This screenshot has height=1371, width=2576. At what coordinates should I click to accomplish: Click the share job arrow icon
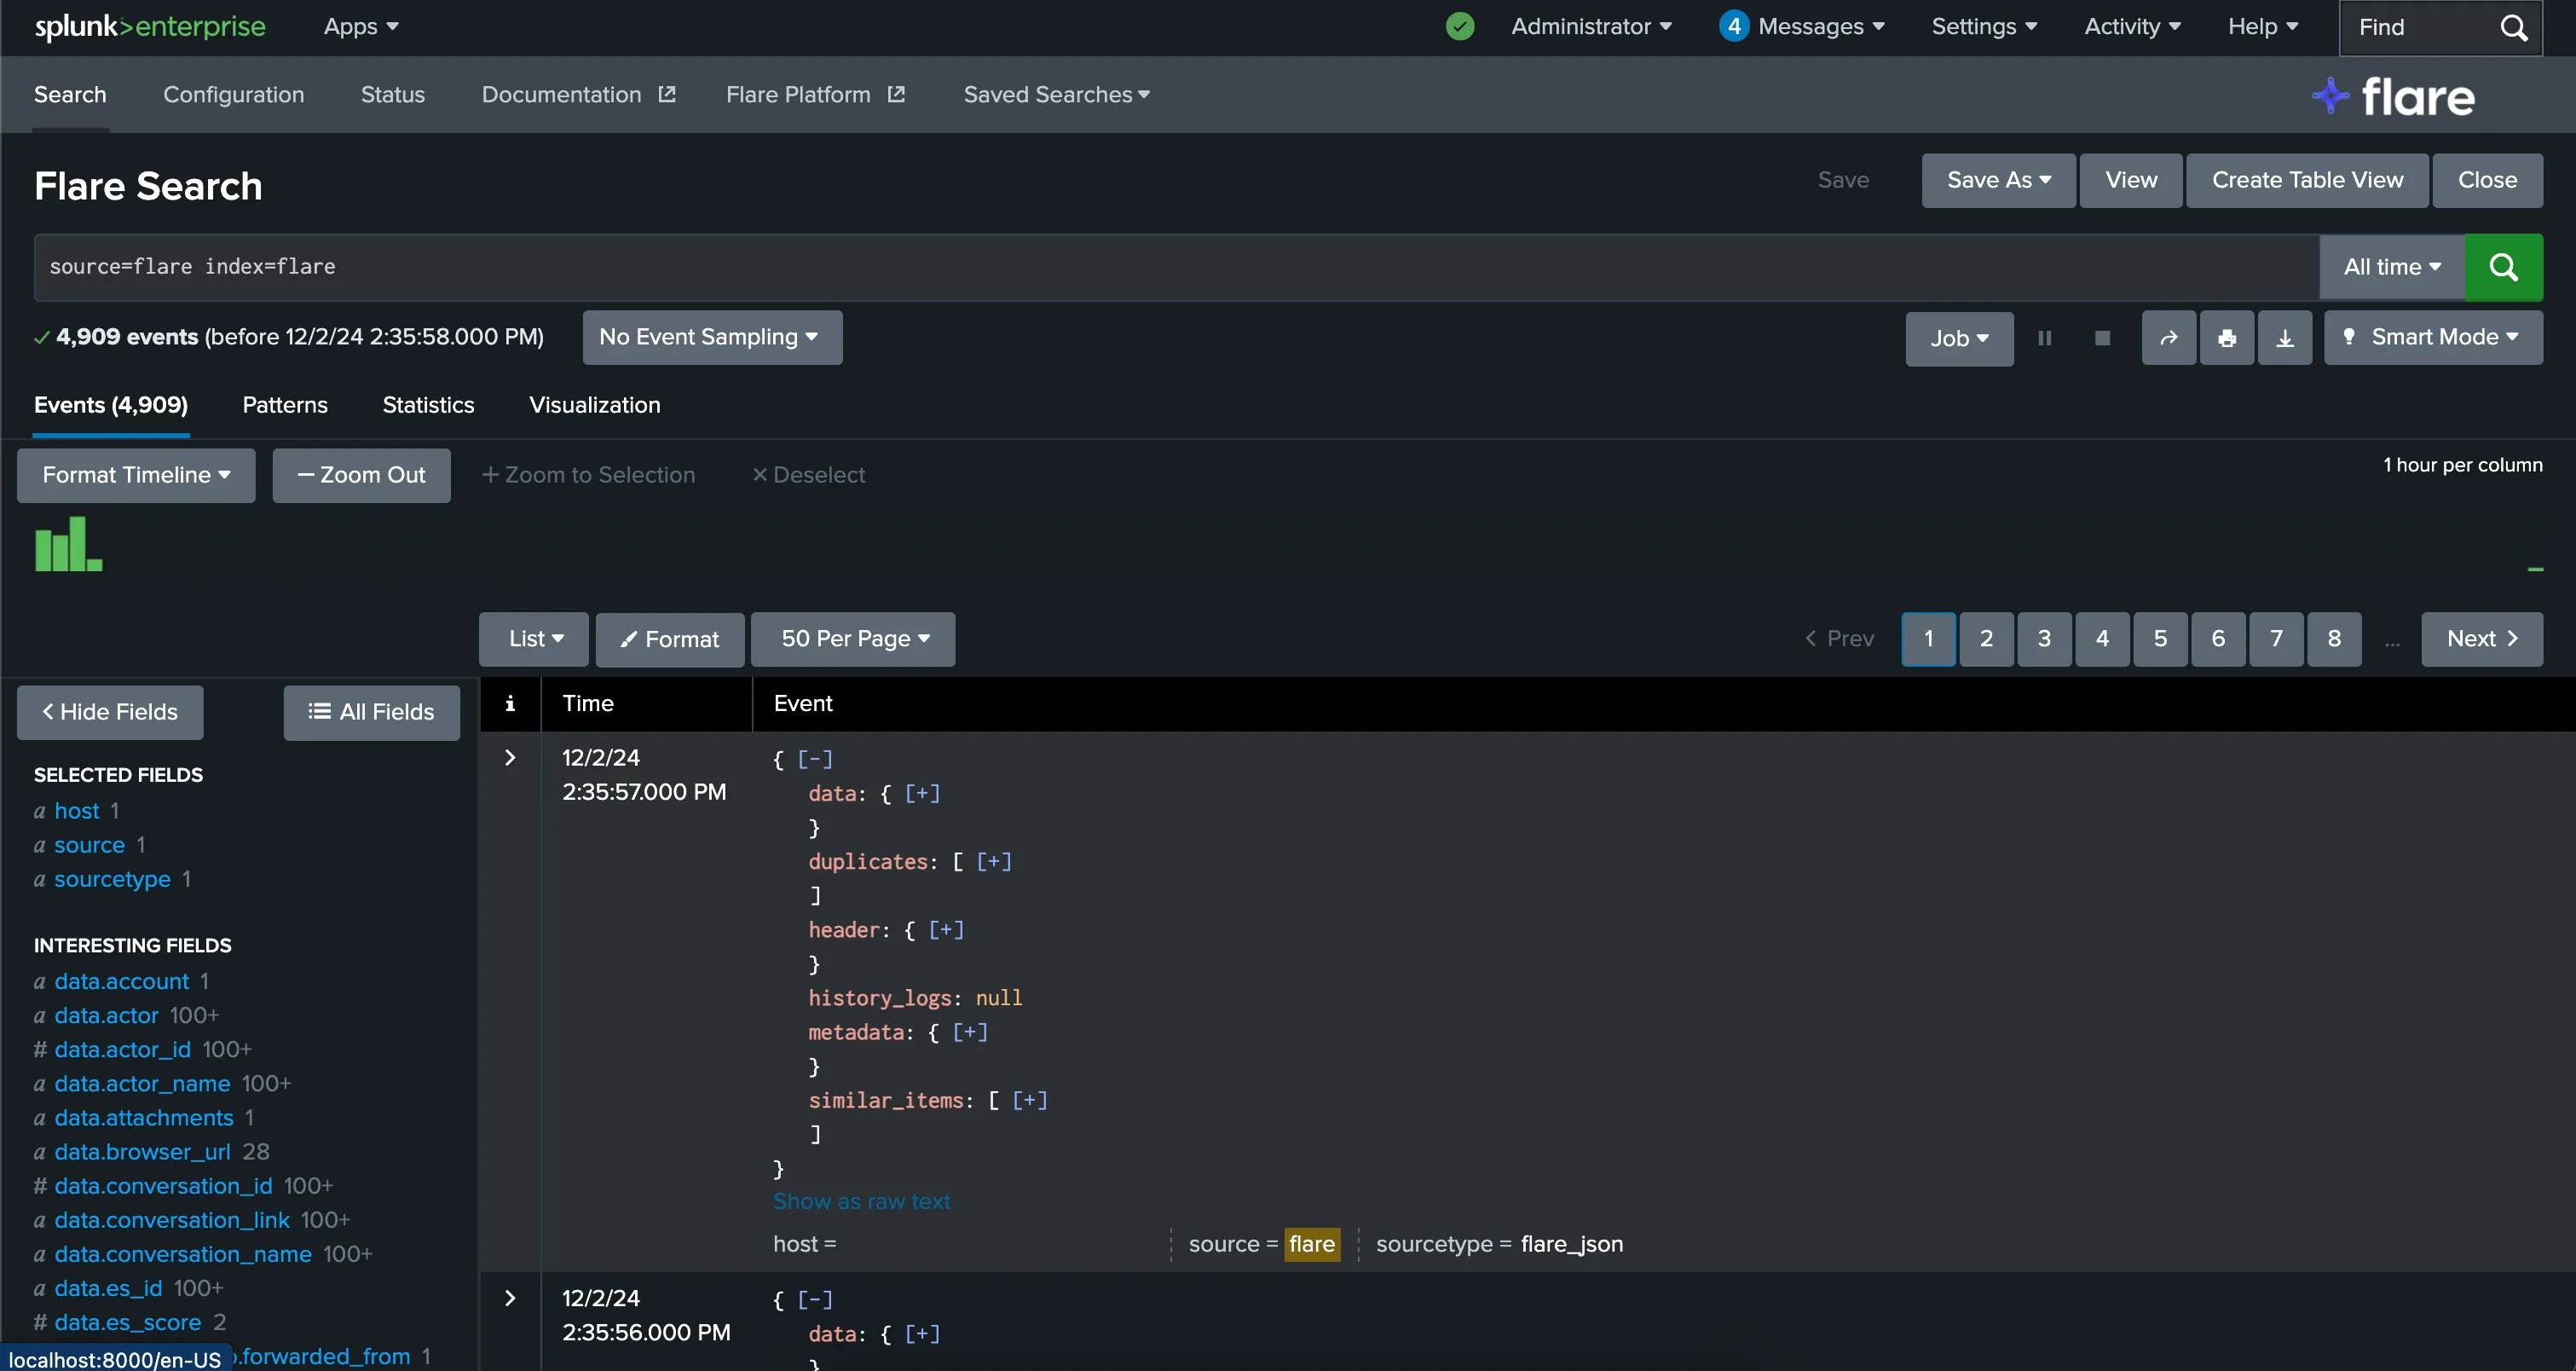click(2168, 338)
